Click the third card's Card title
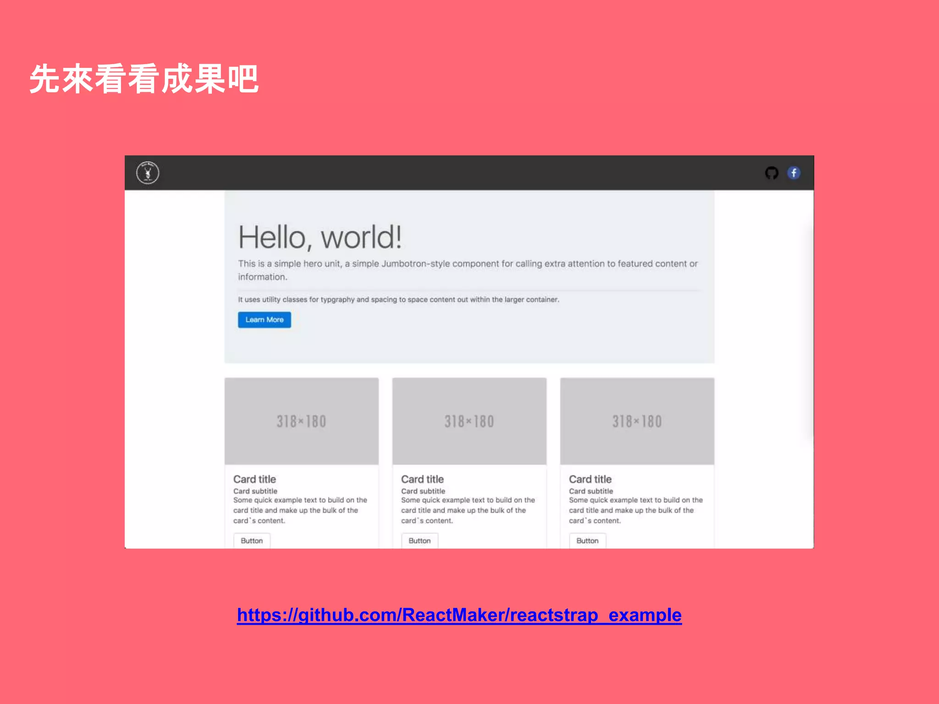This screenshot has height=704, width=939. 590,479
